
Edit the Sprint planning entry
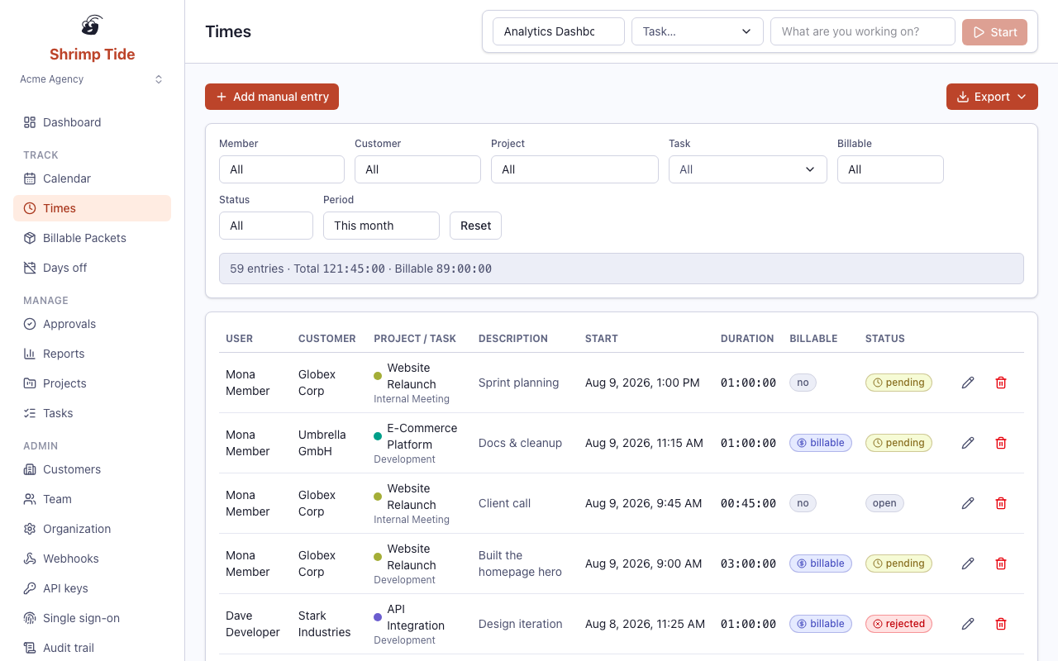968,383
